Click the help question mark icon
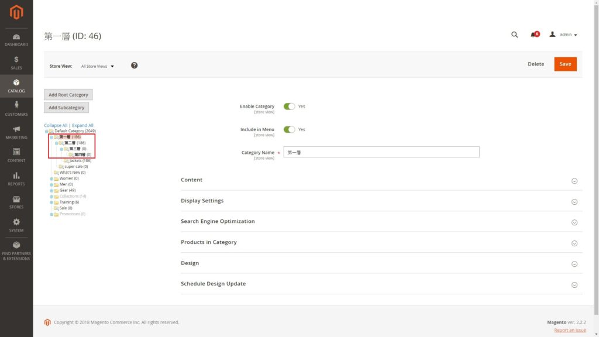The height and width of the screenshot is (337, 599). pos(134,66)
